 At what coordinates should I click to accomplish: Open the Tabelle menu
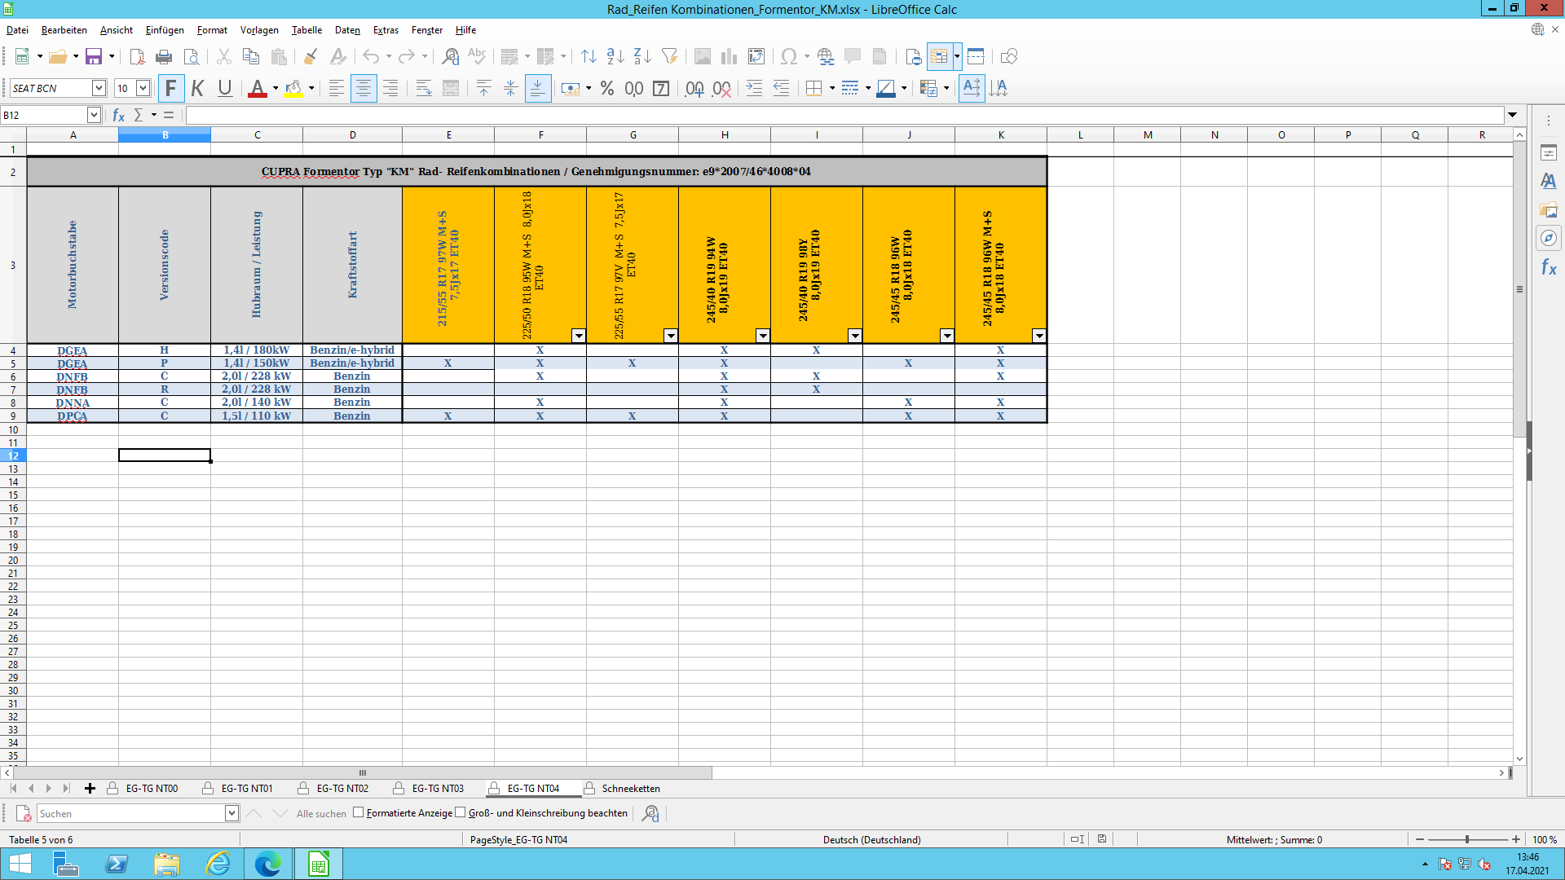[x=306, y=30]
